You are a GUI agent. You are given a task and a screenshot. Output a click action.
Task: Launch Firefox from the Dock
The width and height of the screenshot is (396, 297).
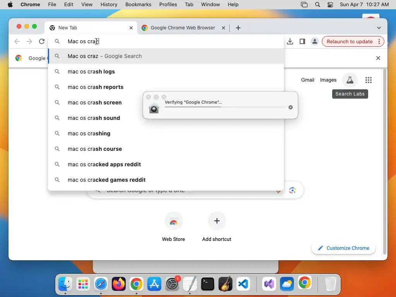[x=119, y=284]
